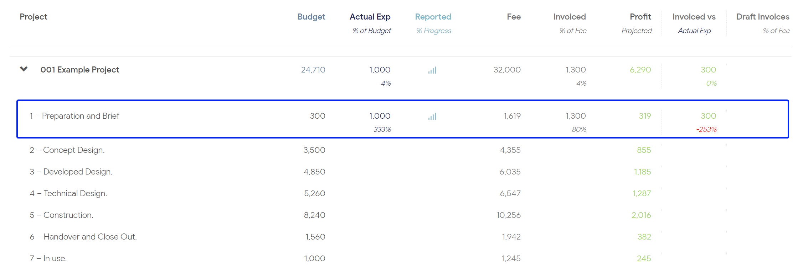Viewport: 808px width, 274px height.
Task: Click the Project column header
Action: 34,17
